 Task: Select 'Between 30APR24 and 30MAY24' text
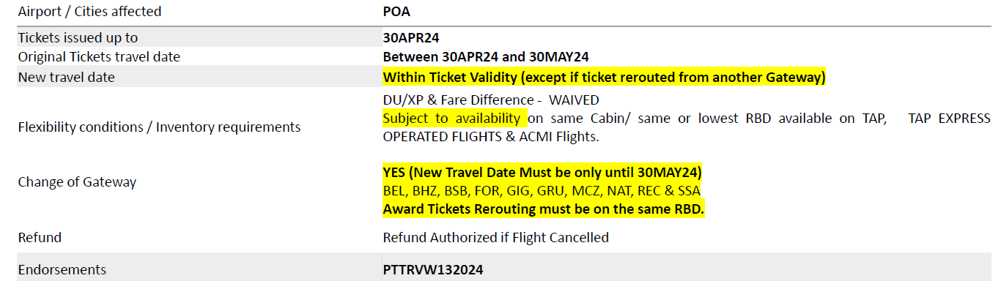pos(486,57)
